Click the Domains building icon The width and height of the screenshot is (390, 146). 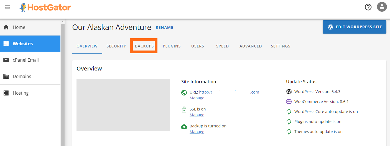tap(6, 76)
